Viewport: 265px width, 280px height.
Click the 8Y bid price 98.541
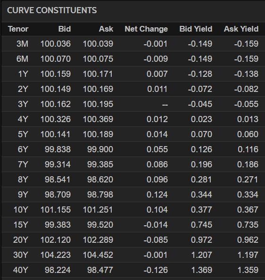click(x=58, y=180)
